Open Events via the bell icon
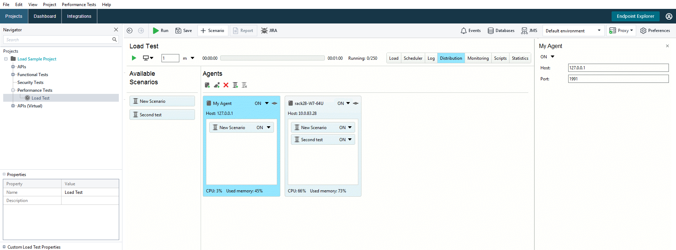 [464, 31]
